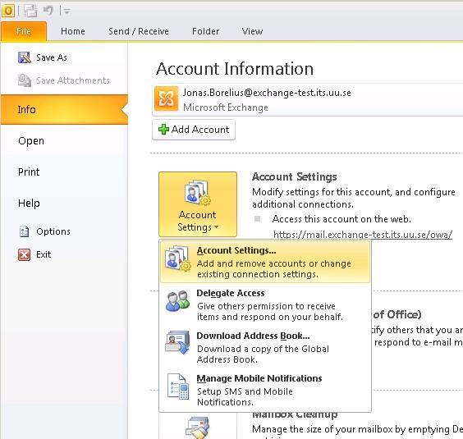The height and width of the screenshot is (439, 463).
Task: Open the account selector showing Jonas.Borelius address
Action: 307,100
